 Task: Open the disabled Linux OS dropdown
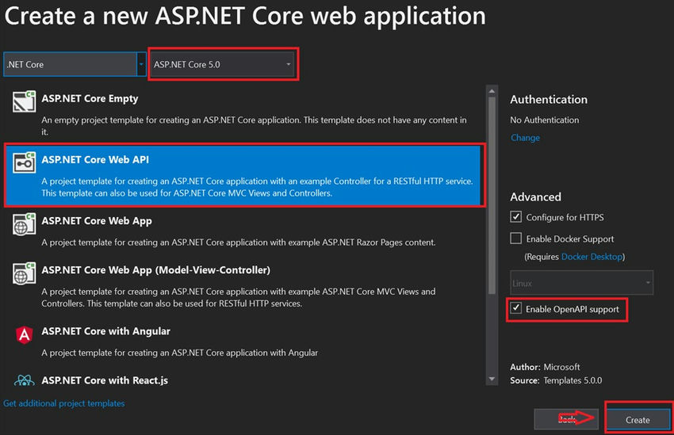pos(581,283)
